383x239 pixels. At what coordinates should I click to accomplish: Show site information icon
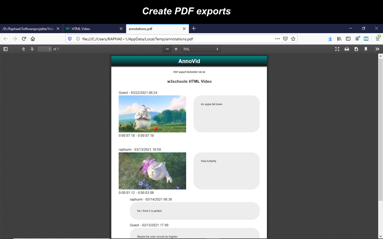(x=78, y=39)
